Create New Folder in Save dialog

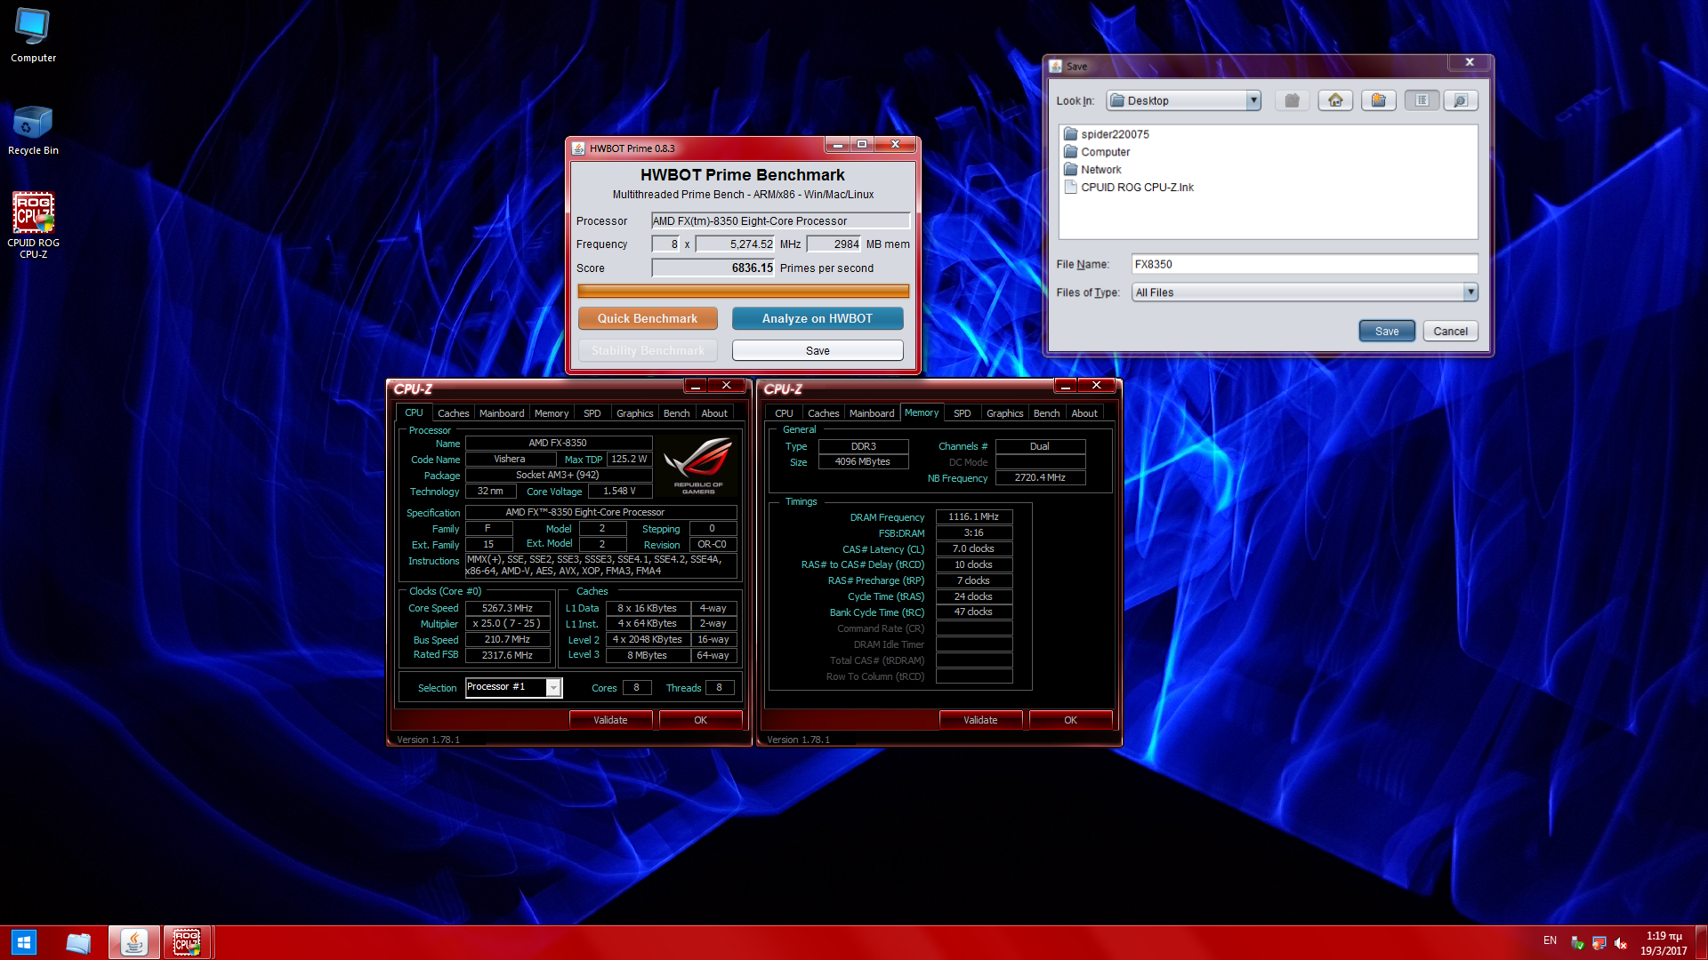(1378, 100)
